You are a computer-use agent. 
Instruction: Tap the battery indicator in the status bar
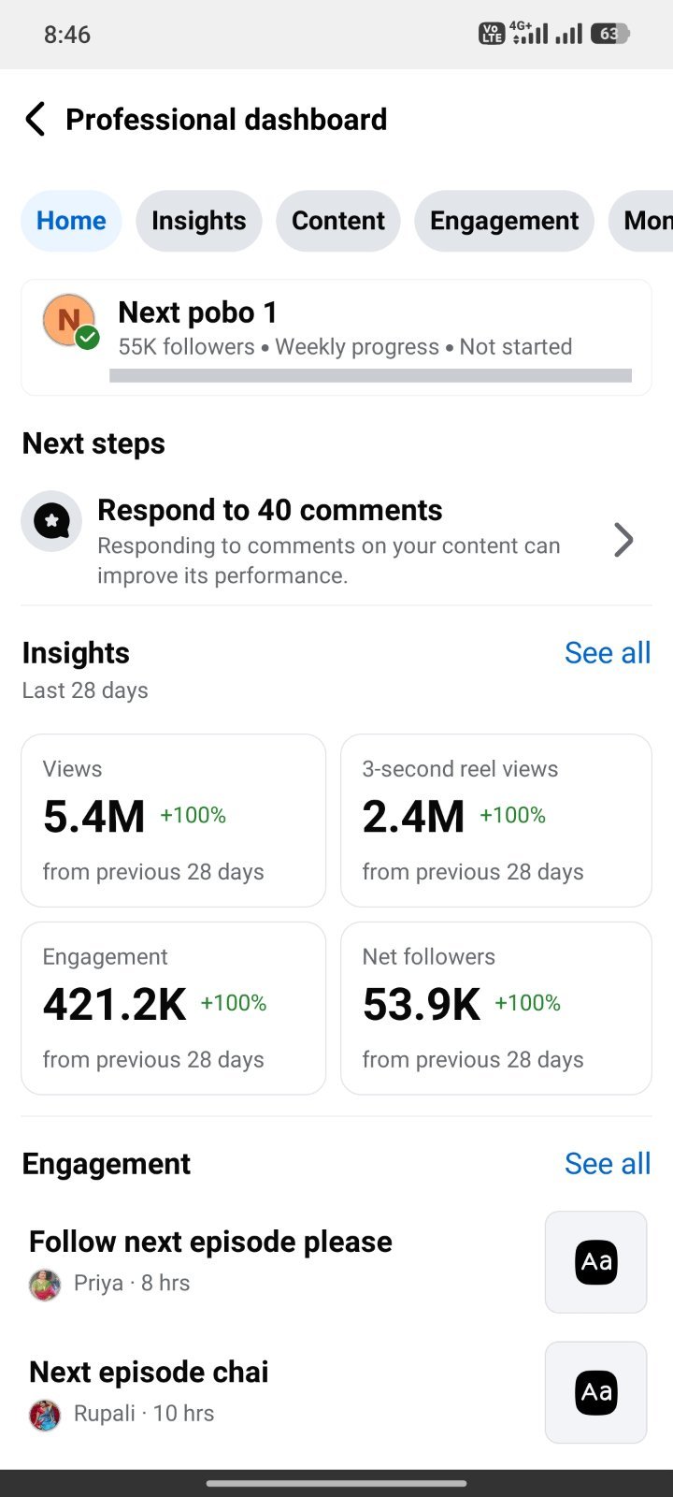pos(609,35)
